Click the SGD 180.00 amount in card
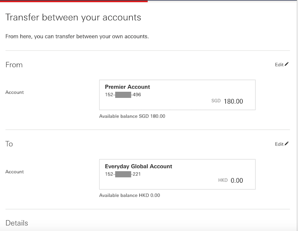298x231 pixels. click(x=227, y=101)
